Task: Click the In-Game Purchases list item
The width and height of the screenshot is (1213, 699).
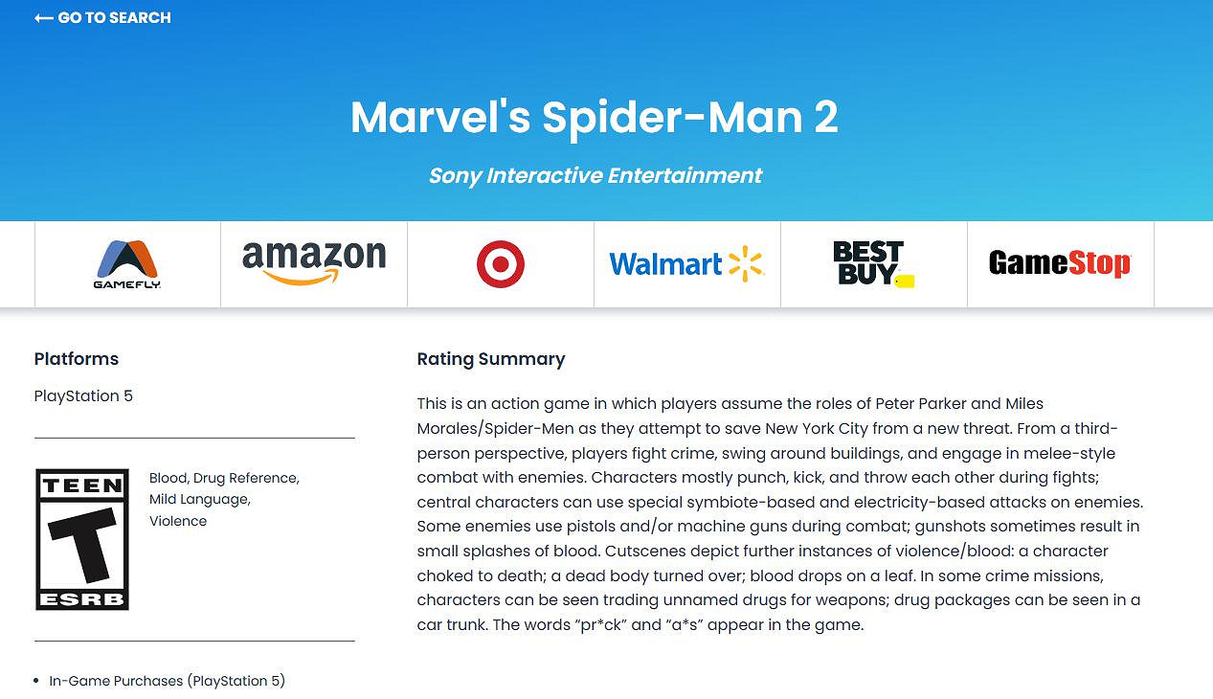Action: click(x=168, y=681)
